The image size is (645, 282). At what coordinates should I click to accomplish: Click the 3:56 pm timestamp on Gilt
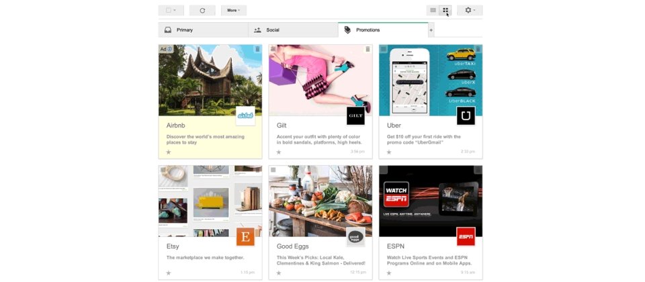click(x=357, y=152)
